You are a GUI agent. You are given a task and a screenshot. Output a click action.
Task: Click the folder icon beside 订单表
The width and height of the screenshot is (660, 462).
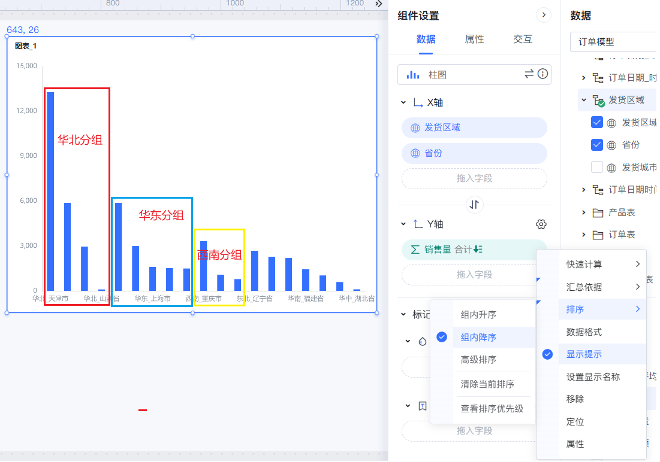click(598, 235)
